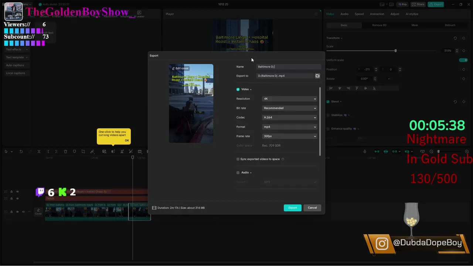Click the microphone record icon above timeline
Viewport: 473px width, 266px height.
pyautogui.click(x=365, y=151)
